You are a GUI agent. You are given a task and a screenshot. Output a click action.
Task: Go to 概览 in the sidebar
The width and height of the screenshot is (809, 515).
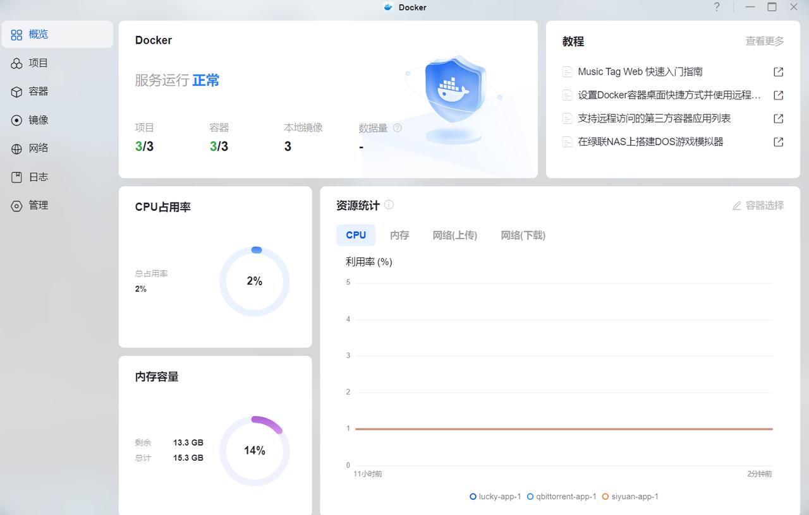(x=58, y=34)
